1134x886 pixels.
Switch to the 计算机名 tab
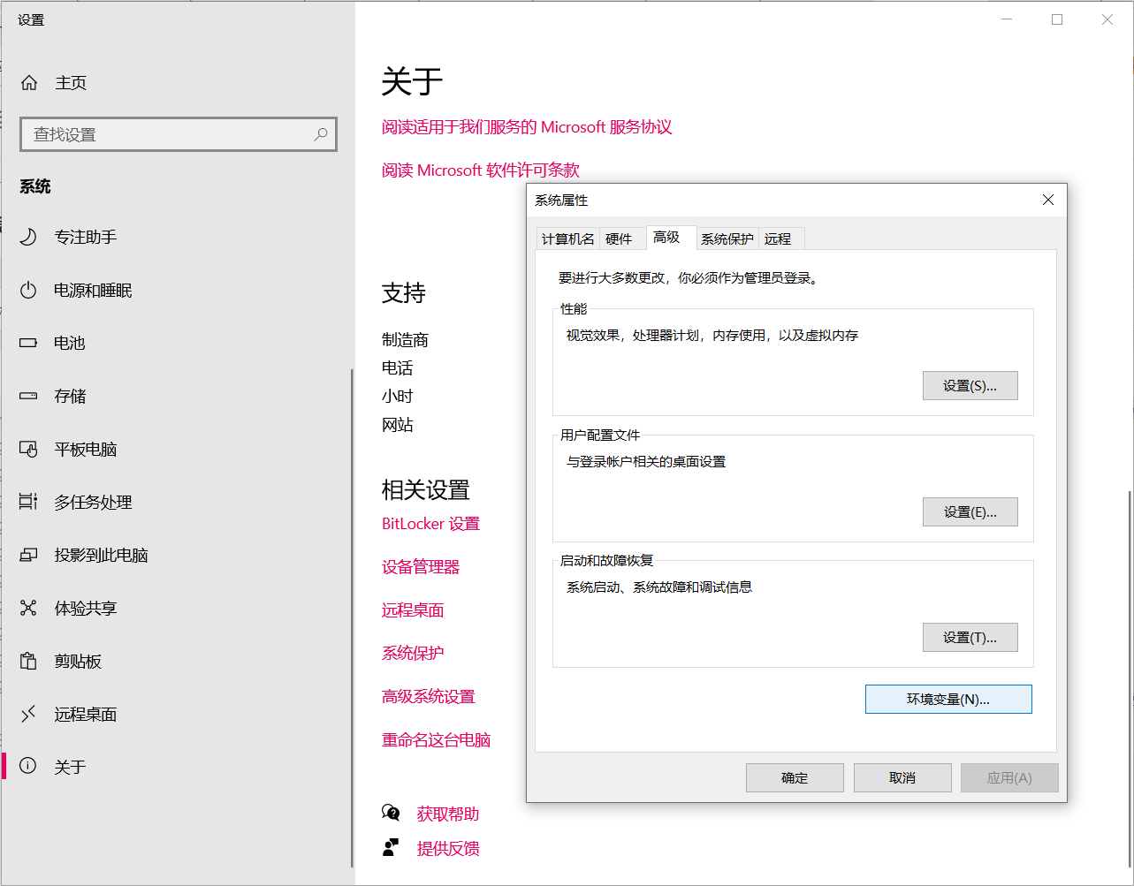[x=567, y=239]
